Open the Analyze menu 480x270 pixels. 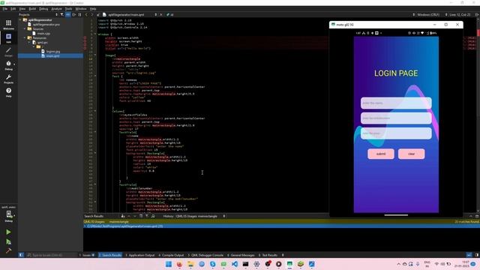(x=56, y=9)
